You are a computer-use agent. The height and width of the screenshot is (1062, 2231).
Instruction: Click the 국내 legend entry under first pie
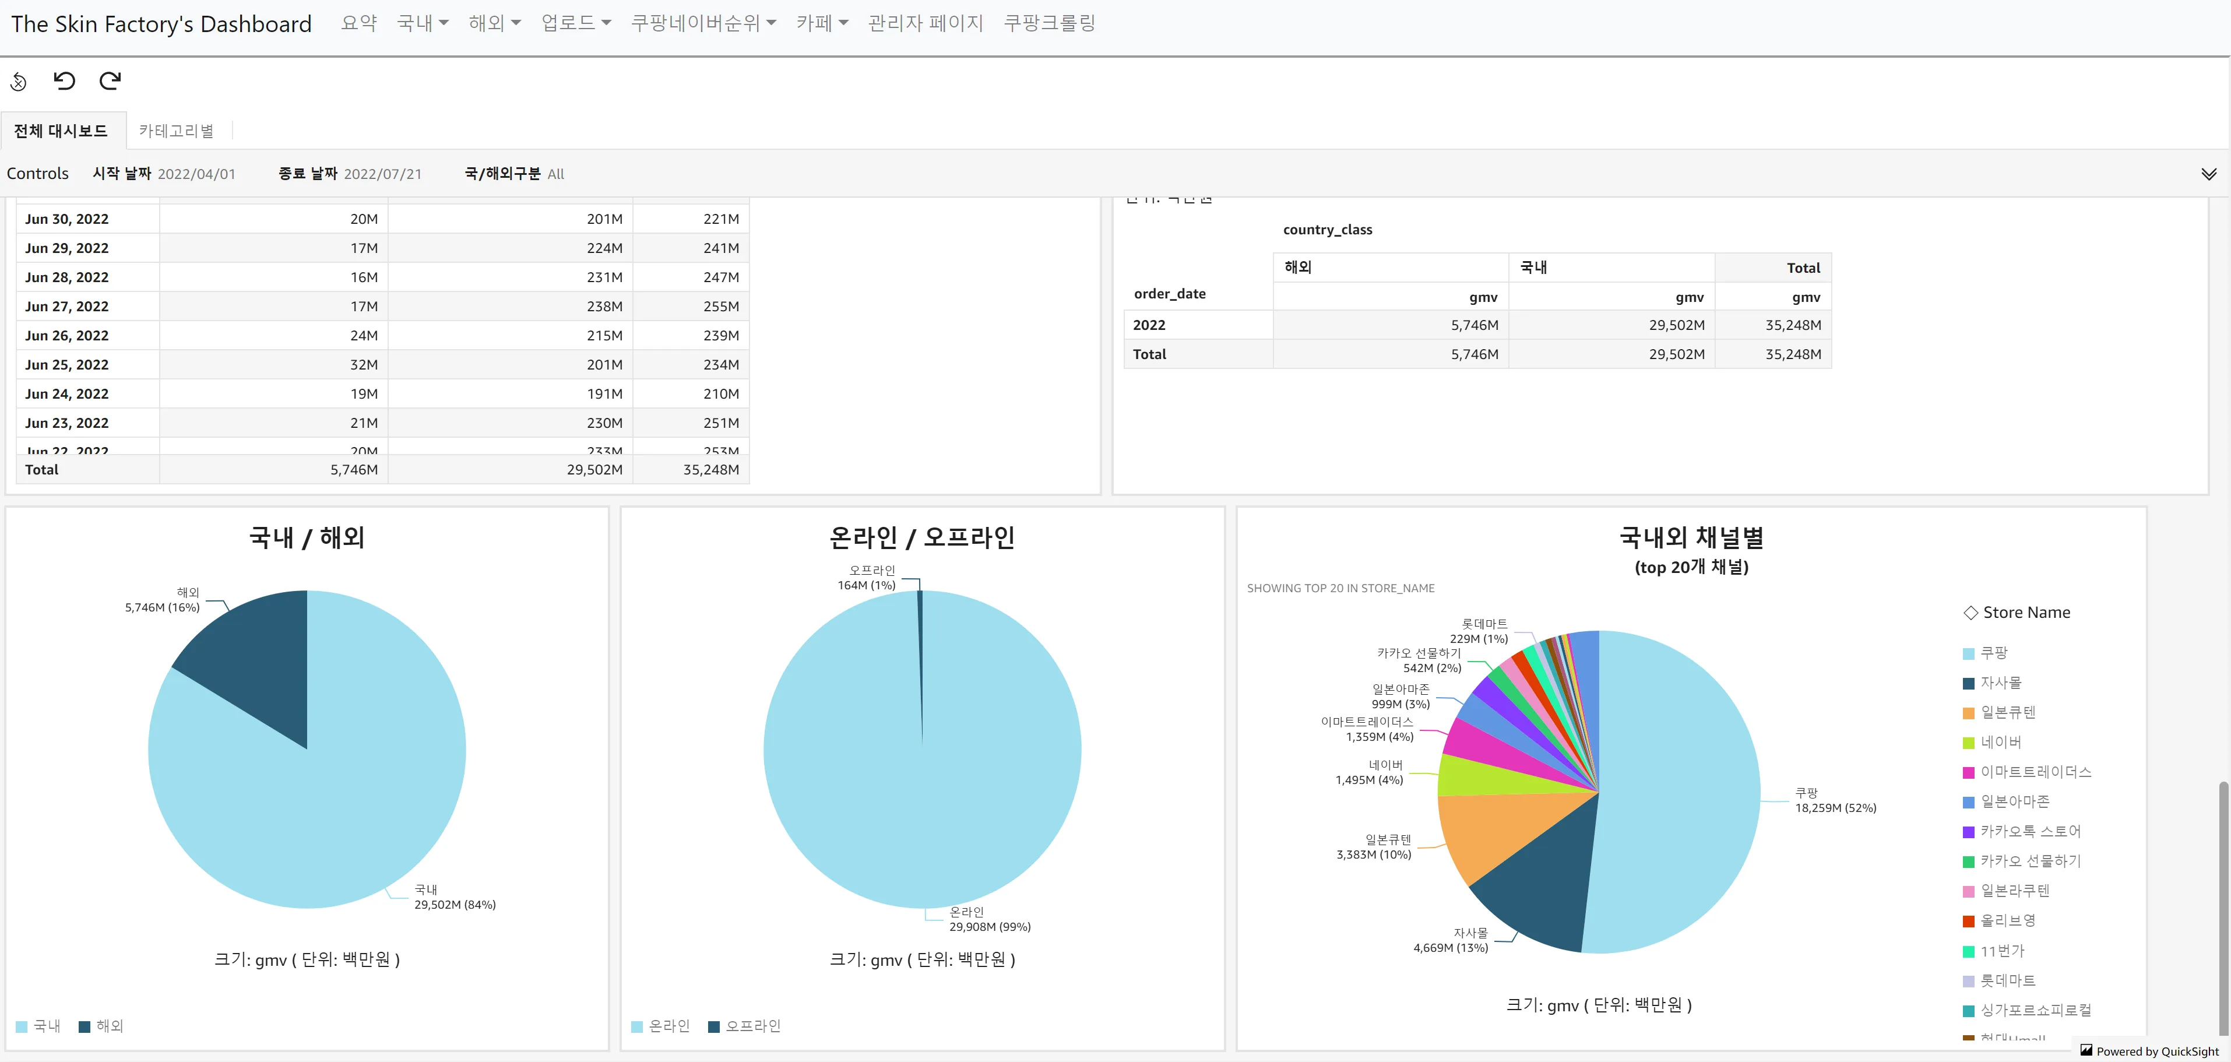coord(39,1026)
